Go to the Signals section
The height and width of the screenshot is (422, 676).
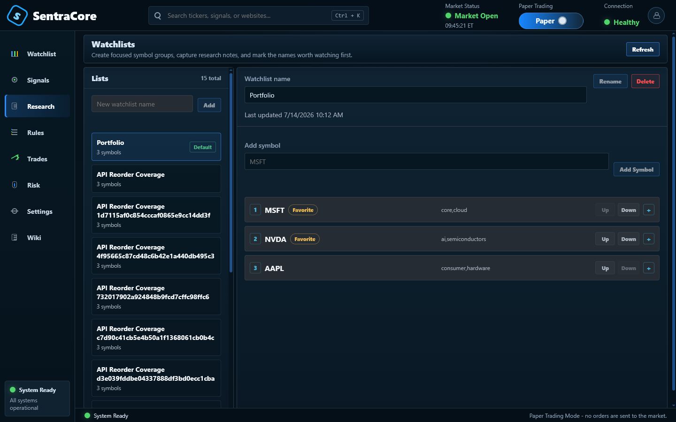38,80
